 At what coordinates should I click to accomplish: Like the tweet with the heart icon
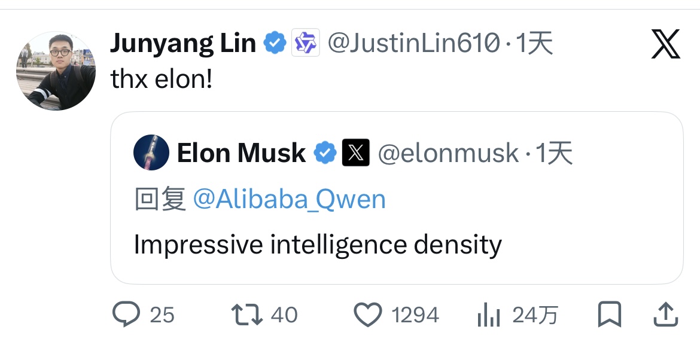tap(369, 315)
